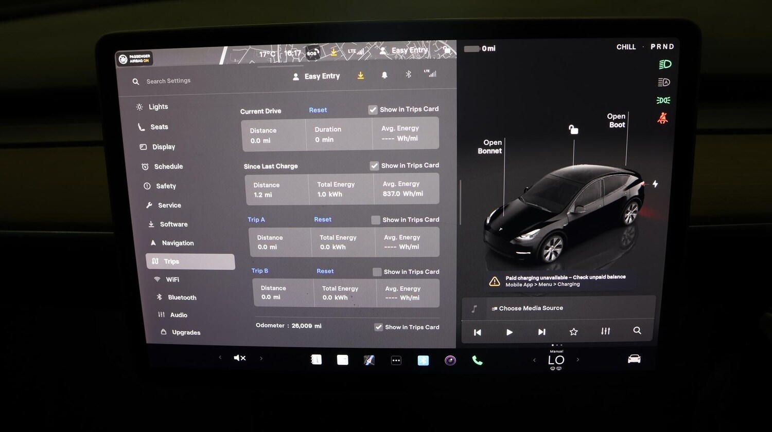Reset the Current Drive trip meter

(x=318, y=110)
